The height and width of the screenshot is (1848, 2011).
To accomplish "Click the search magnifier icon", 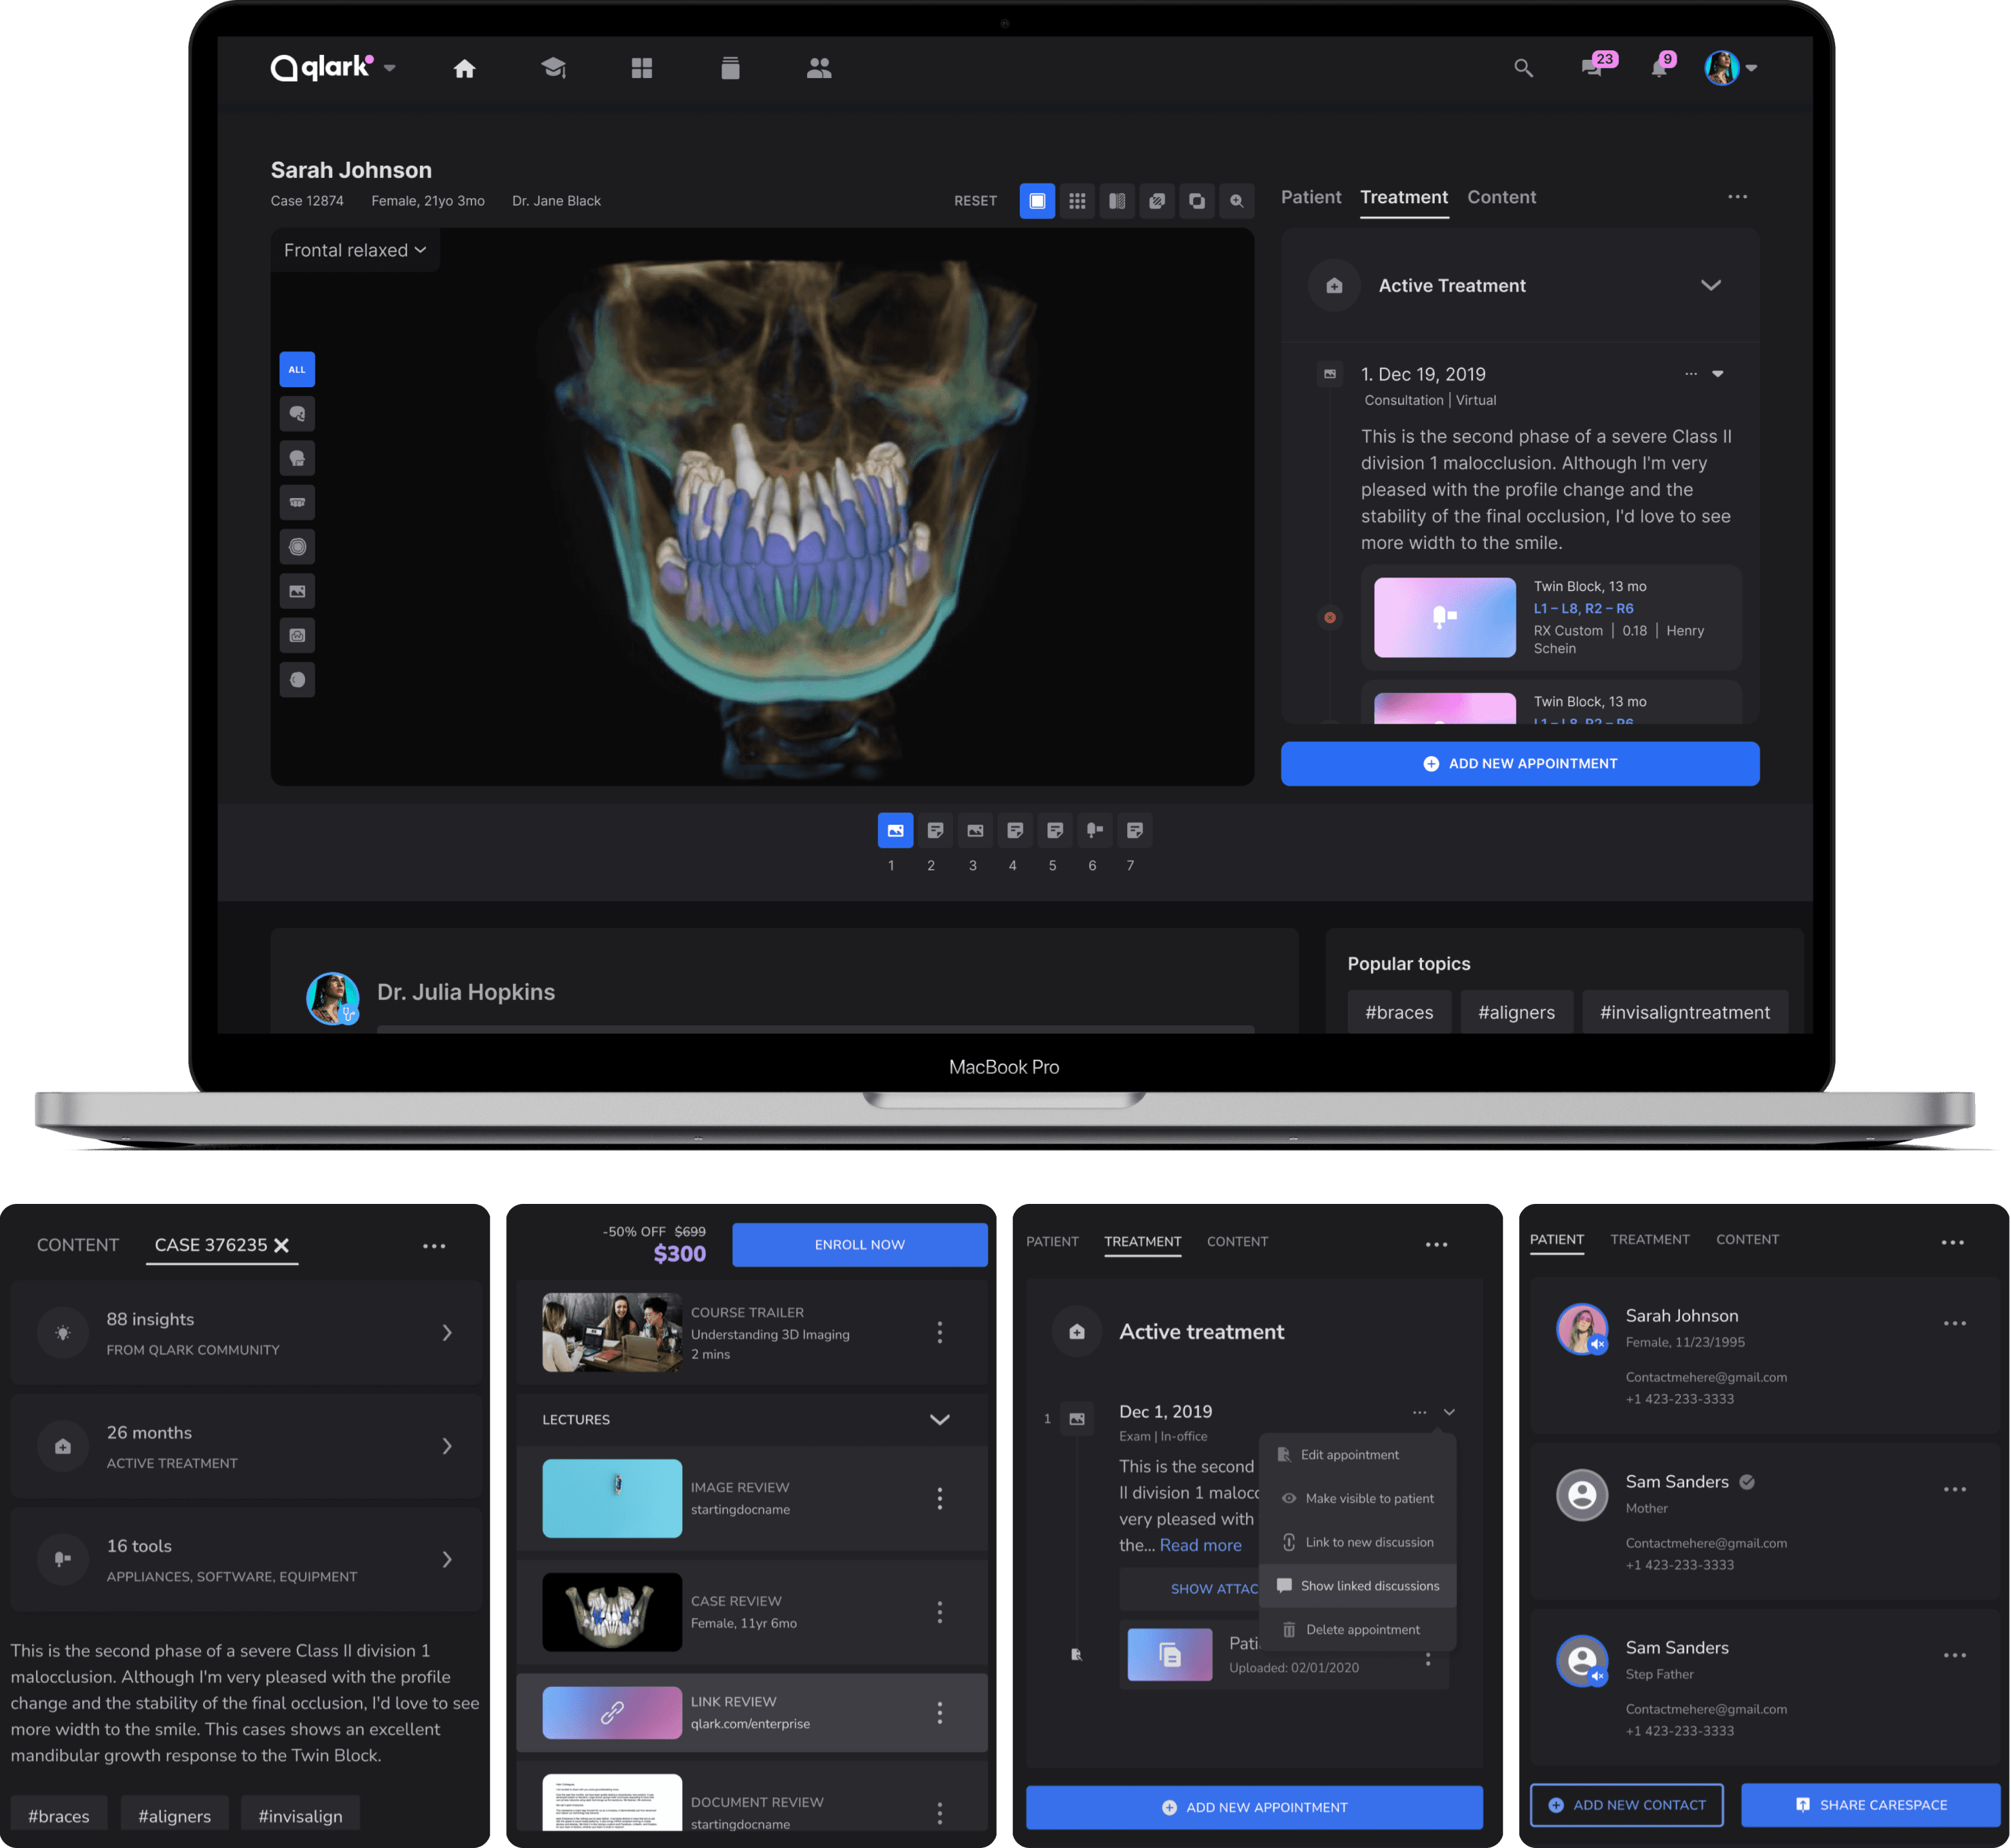I will tap(1523, 68).
